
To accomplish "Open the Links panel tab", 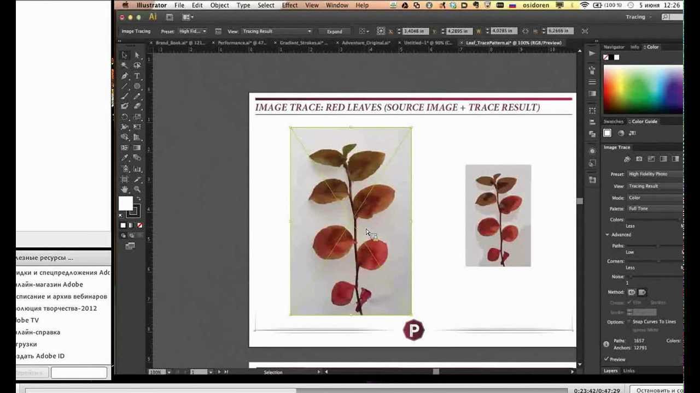I will click(x=629, y=371).
